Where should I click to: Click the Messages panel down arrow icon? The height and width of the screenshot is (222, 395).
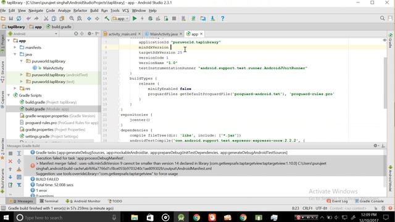tap(10, 177)
